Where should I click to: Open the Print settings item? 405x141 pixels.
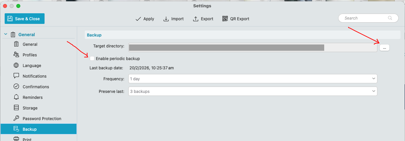(x=27, y=139)
